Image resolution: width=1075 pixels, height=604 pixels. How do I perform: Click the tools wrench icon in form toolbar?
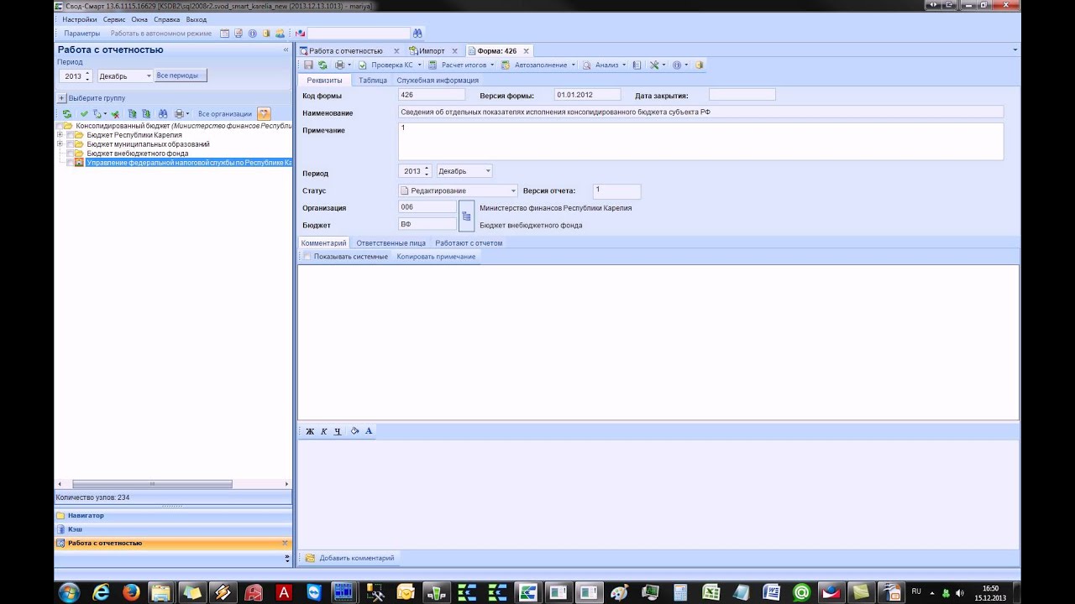654,65
